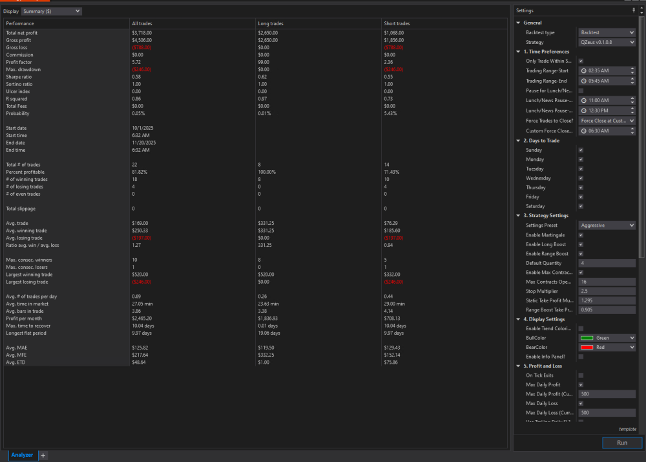Click the clock icon in Trading Range-Start

[x=584, y=70]
